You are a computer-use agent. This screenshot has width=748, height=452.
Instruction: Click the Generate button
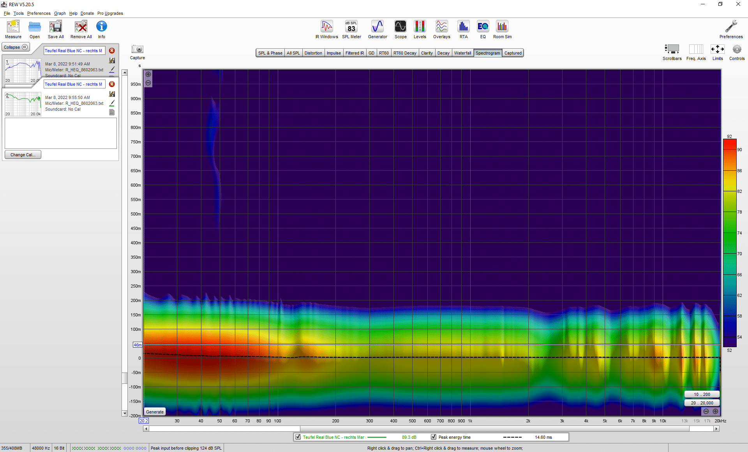155,412
